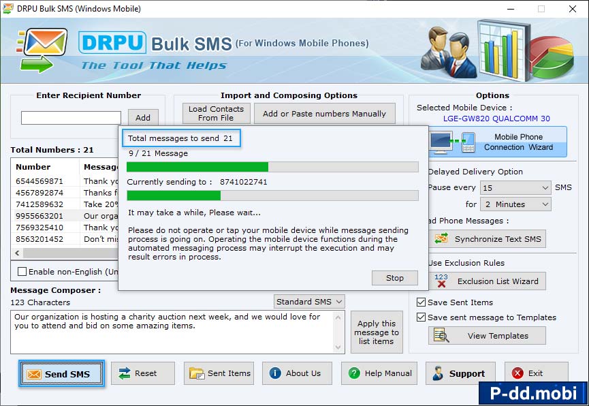Click the messages sent progress bar
The height and width of the screenshot is (406, 589).
(x=272, y=168)
